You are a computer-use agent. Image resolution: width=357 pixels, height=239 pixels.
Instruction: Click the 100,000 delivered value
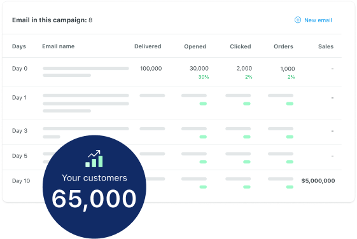point(151,69)
